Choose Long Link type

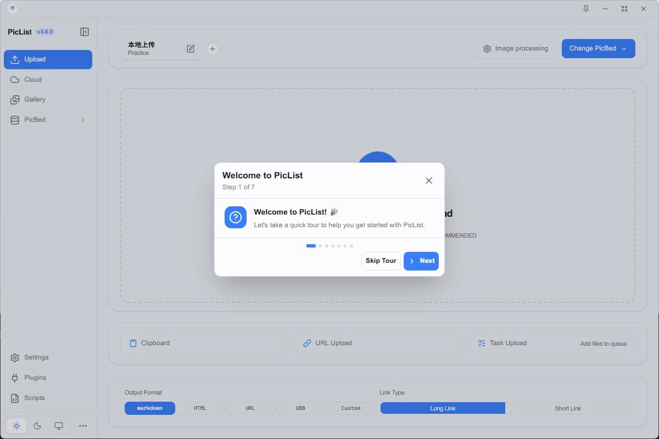(443, 408)
